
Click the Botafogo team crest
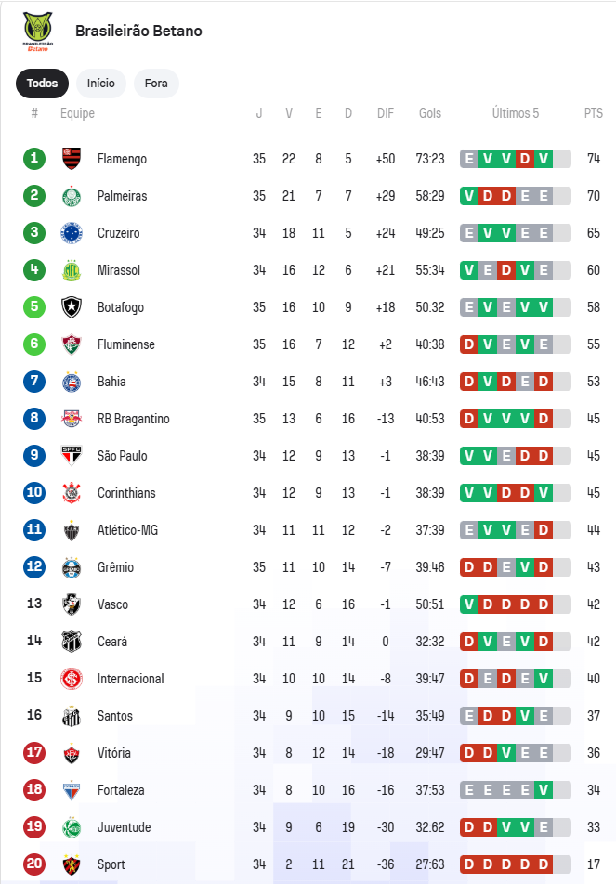[72, 307]
